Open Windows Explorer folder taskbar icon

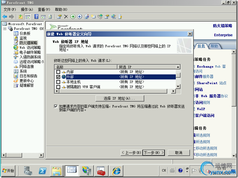[x=57, y=171]
